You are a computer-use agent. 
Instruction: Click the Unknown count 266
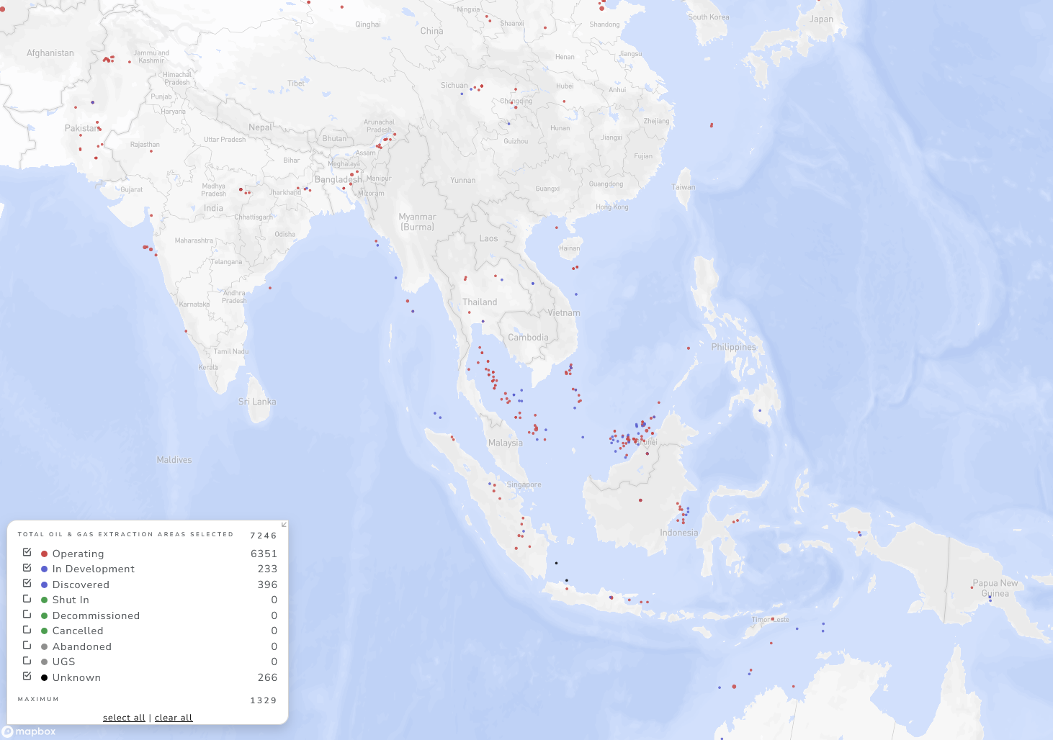(267, 677)
